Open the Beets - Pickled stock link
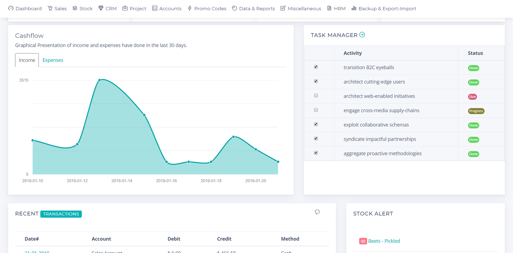 pos(384,241)
